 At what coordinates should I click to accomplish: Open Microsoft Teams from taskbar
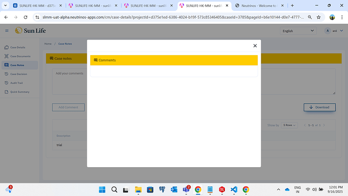186,189
